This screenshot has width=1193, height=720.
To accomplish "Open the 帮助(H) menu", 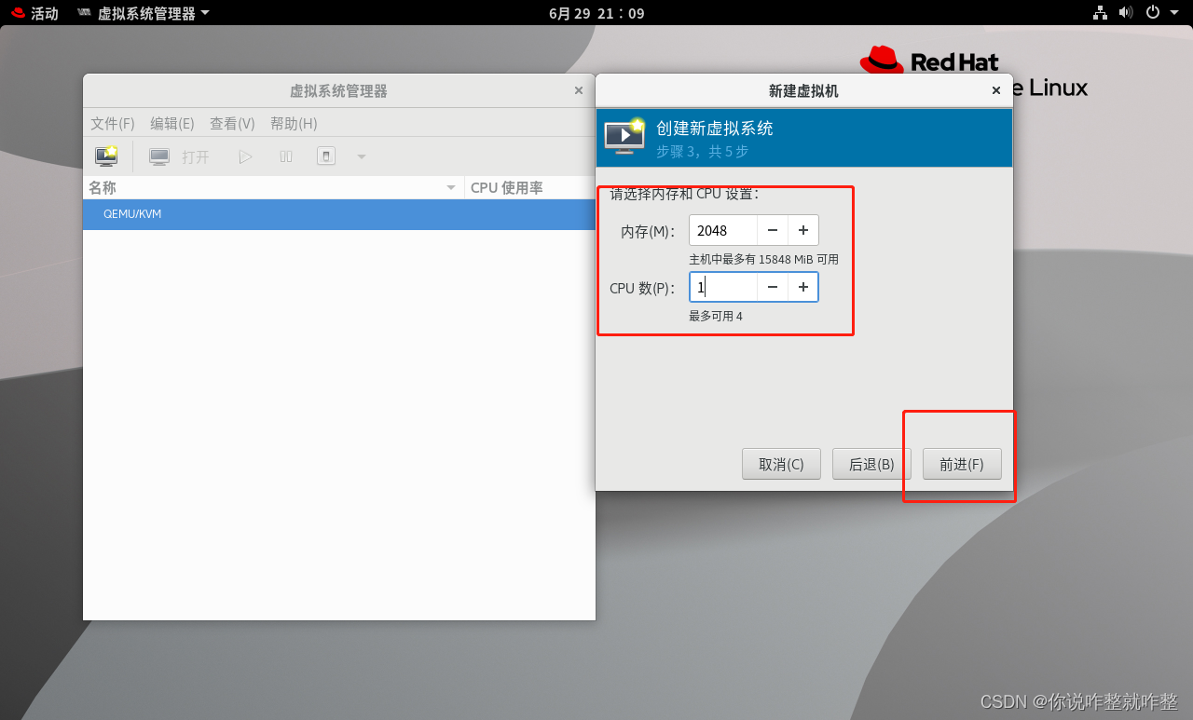I will tap(294, 123).
